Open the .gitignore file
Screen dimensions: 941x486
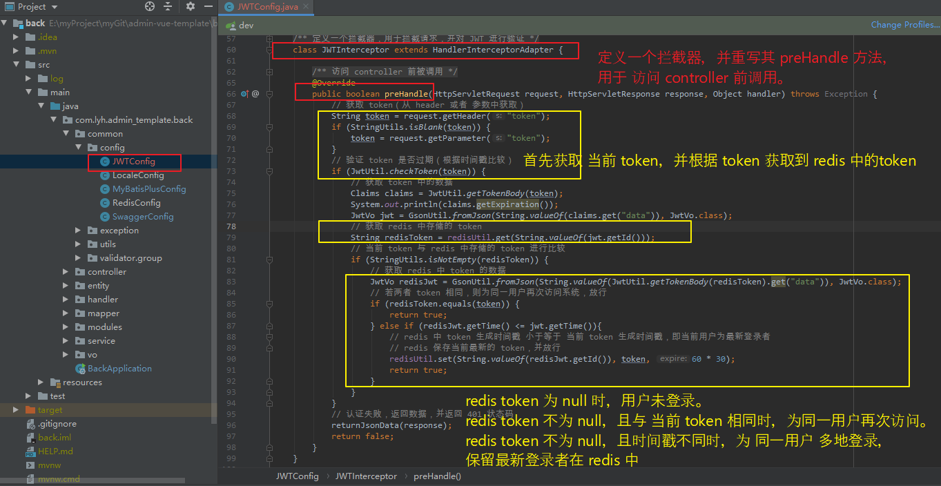(57, 423)
